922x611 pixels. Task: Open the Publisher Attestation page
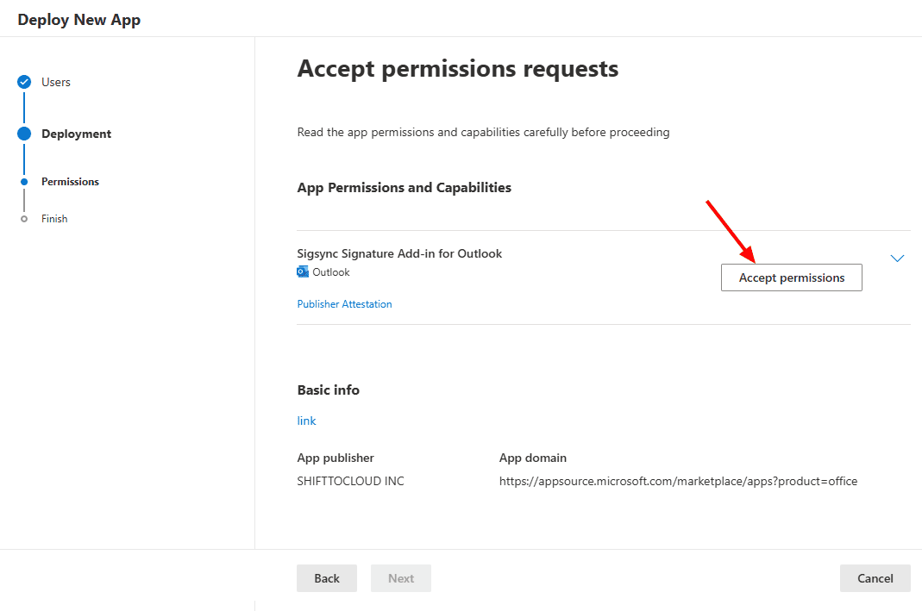coord(344,303)
